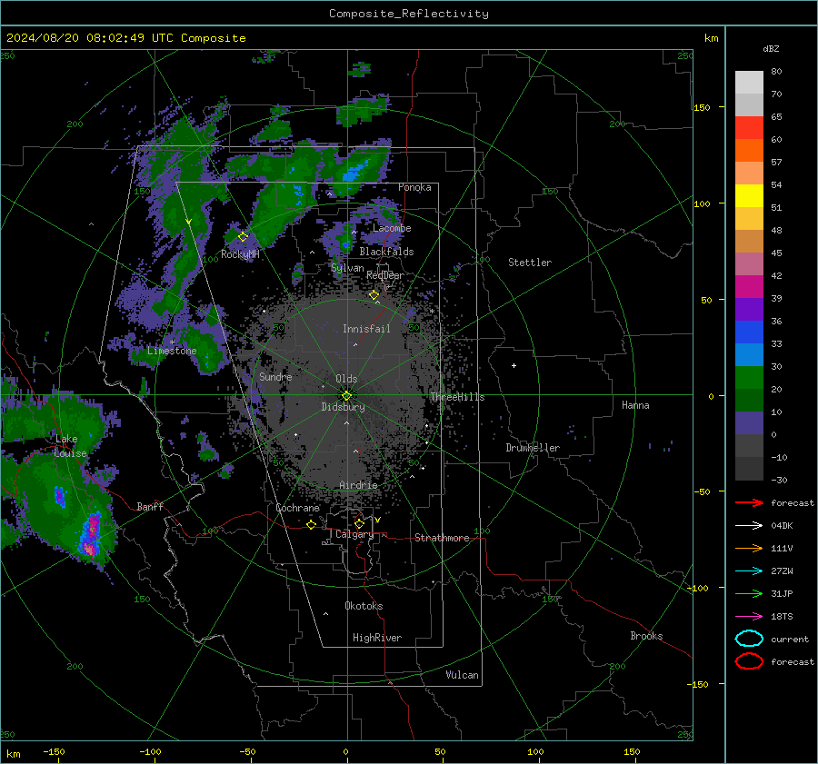
Task: Click the Blackfalds town label
Action: click(386, 252)
